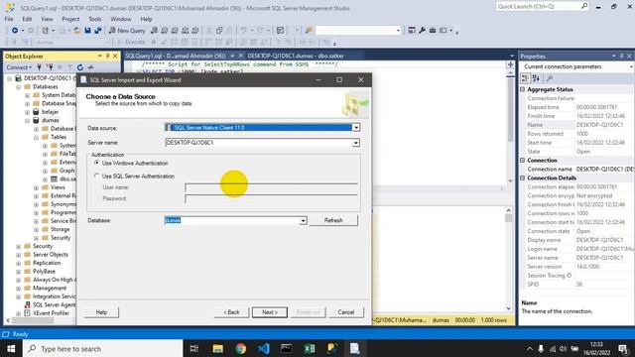
Task: Open Excel from taskbar
Action: tap(310, 348)
